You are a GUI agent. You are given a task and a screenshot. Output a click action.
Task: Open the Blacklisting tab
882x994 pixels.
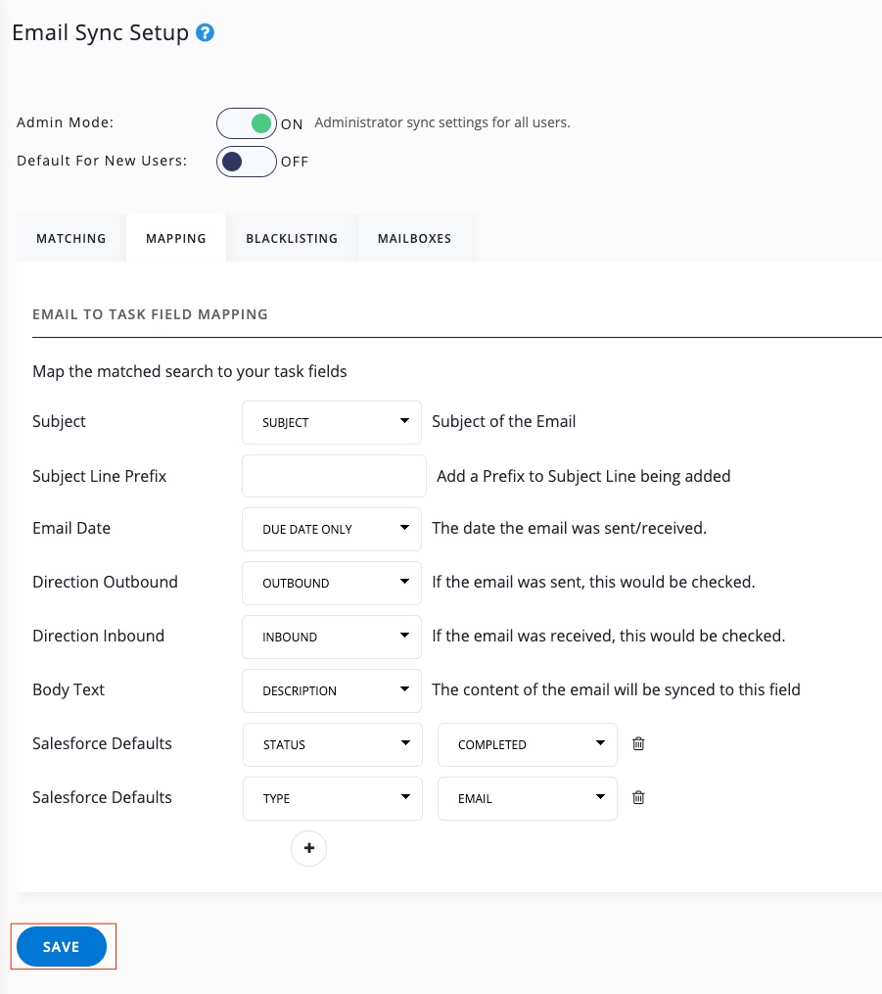click(x=292, y=238)
